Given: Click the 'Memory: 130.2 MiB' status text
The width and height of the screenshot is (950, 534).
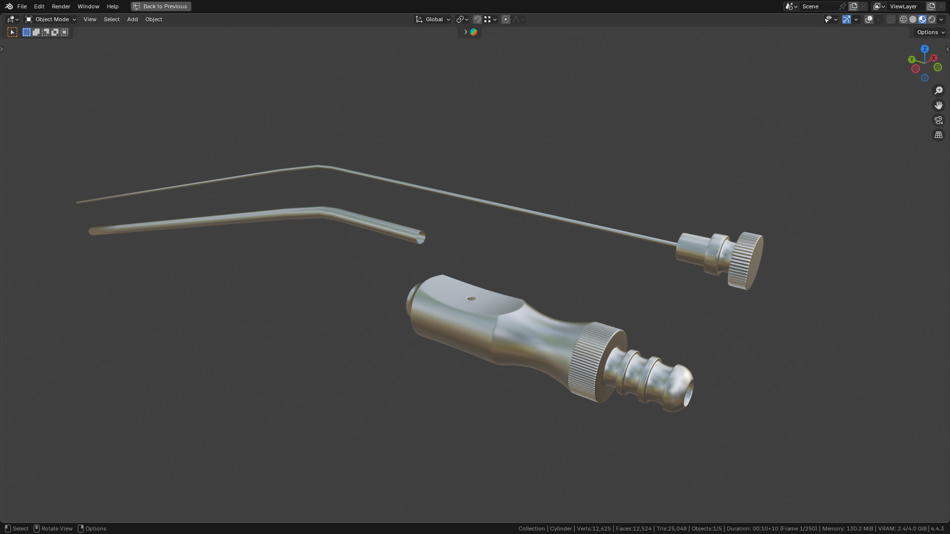Looking at the screenshot, I should (848, 529).
